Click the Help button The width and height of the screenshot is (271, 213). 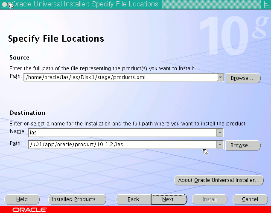point(22,199)
